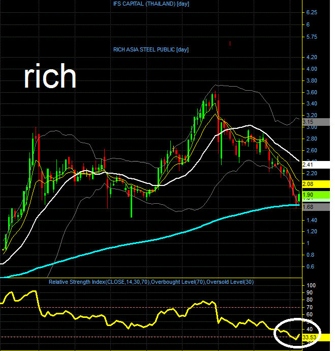Click the small red candle near 5.75

(230, 43)
